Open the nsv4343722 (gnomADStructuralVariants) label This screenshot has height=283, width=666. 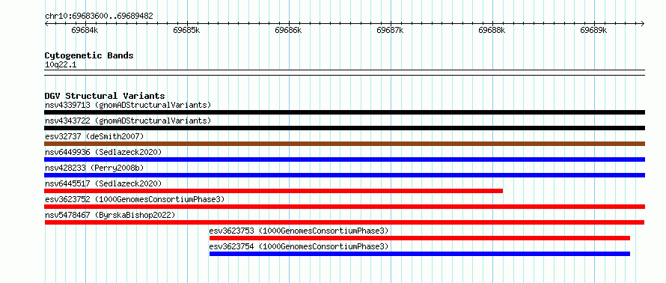tap(128, 121)
